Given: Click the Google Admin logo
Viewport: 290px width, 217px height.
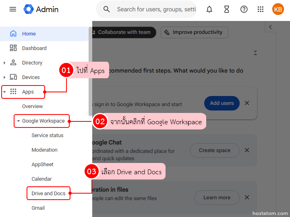Looking at the screenshot, I should (41, 9).
